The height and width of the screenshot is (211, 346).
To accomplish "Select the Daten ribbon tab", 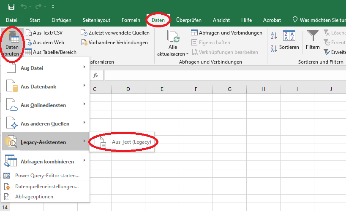I will click(x=158, y=20).
